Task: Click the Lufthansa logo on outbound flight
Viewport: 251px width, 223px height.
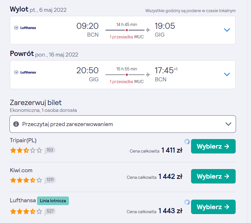Action: pyautogui.click(x=25, y=28)
